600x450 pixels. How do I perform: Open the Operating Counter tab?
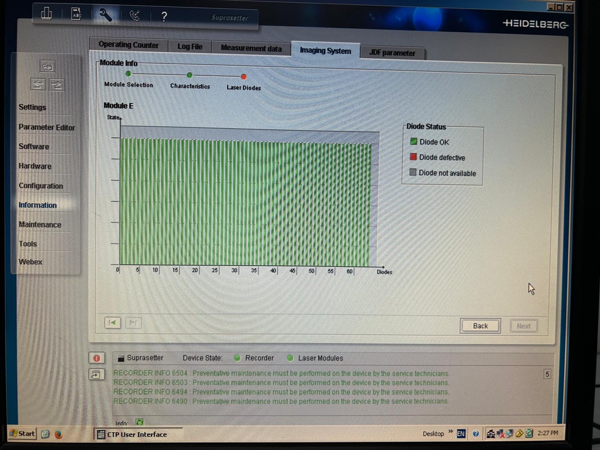point(128,45)
